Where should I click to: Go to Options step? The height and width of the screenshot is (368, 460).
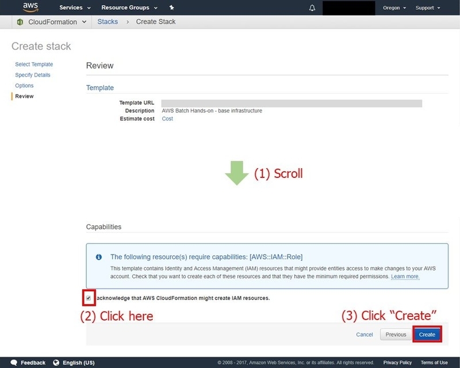click(x=24, y=86)
